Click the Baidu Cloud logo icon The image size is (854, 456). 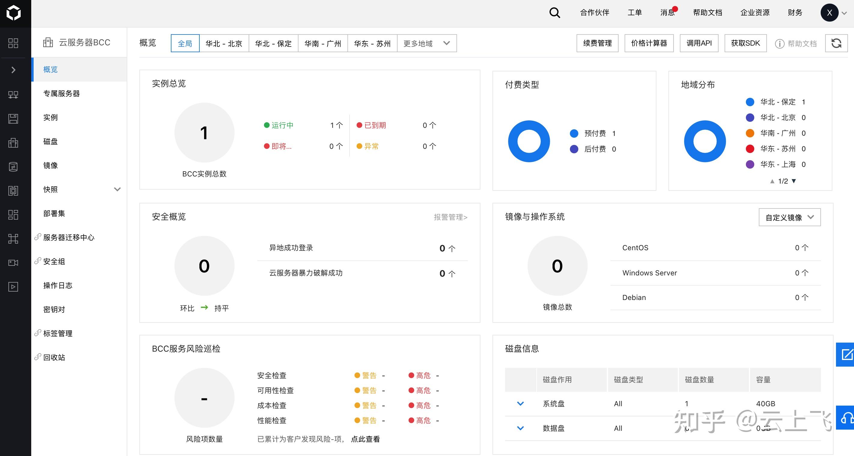click(14, 13)
